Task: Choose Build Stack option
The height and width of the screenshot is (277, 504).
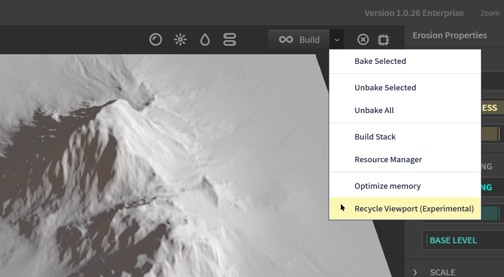Action: click(x=375, y=137)
